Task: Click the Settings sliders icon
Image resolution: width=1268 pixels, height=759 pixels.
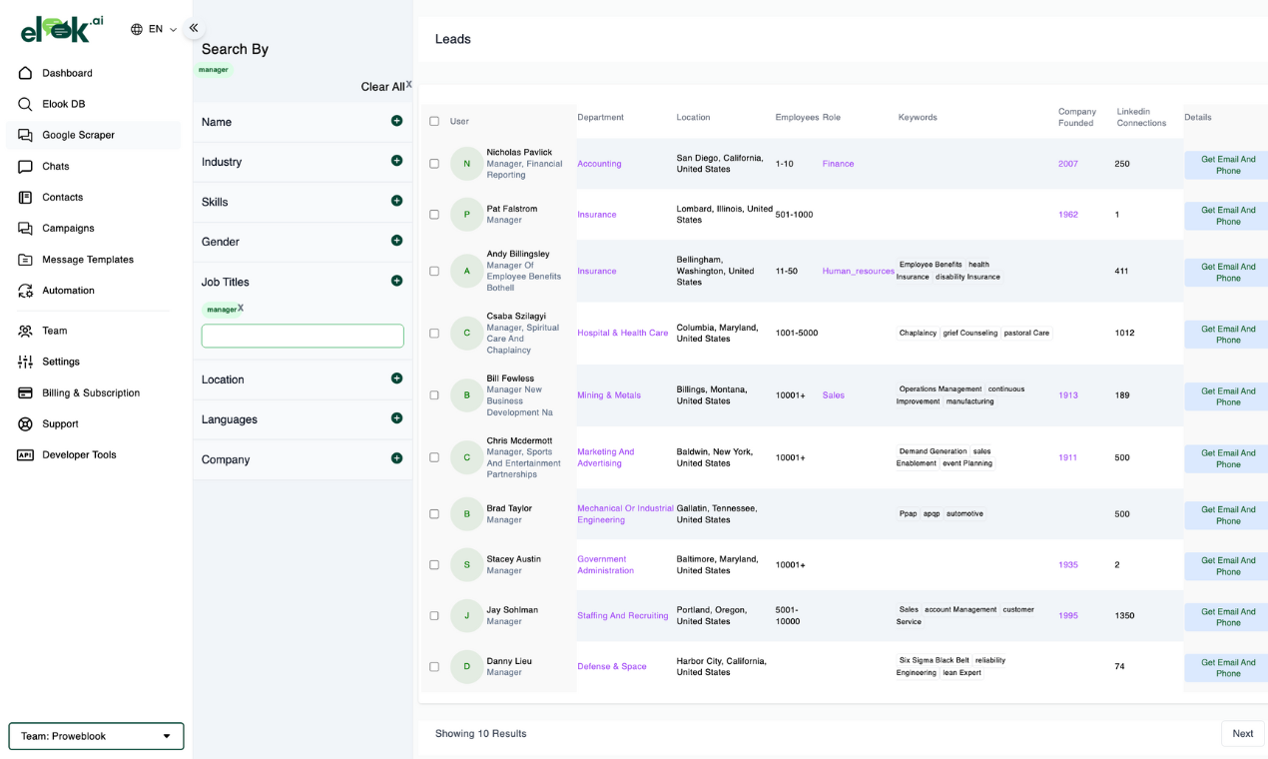Action: [x=25, y=362]
